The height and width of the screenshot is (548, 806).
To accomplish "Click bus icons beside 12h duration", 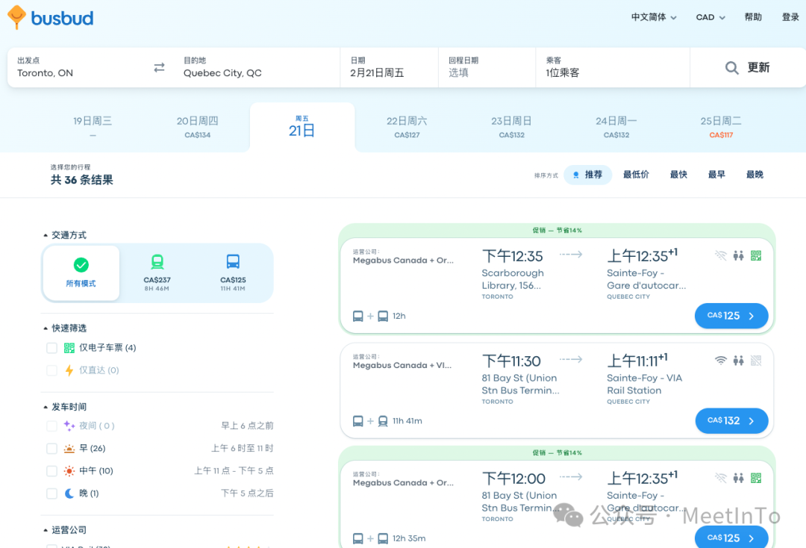I will coord(371,316).
